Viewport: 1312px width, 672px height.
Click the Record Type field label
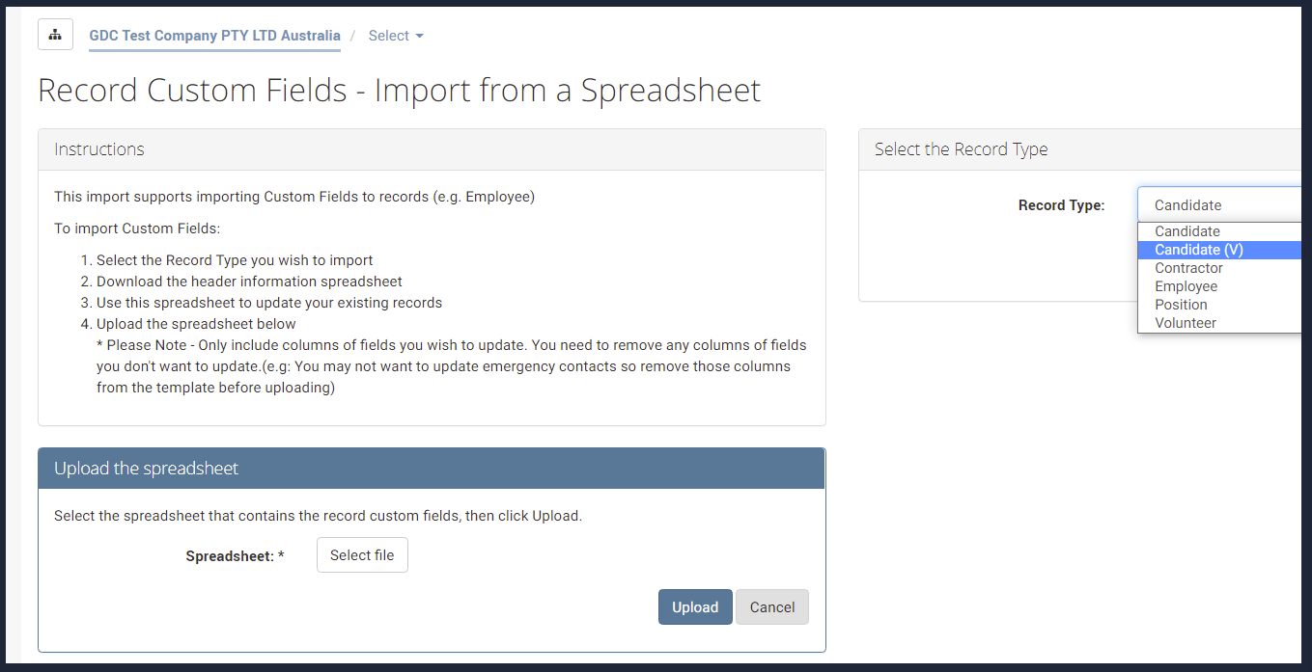(x=1061, y=205)
